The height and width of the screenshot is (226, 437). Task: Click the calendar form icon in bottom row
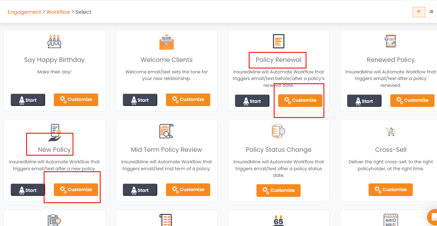[x=391, y=220]
